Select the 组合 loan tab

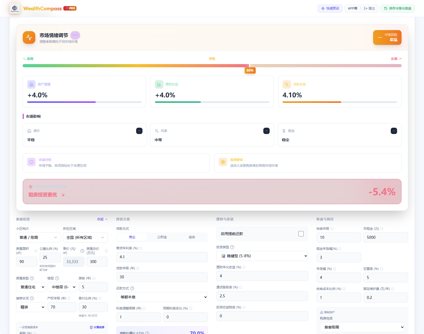point(192,237)
